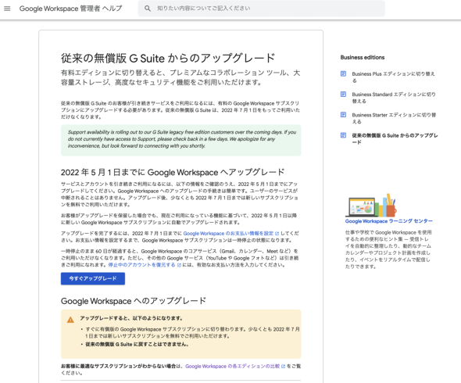Click the 今すぐアップグレード button
This screenshot has width=461, height=383.
[93, 278]
